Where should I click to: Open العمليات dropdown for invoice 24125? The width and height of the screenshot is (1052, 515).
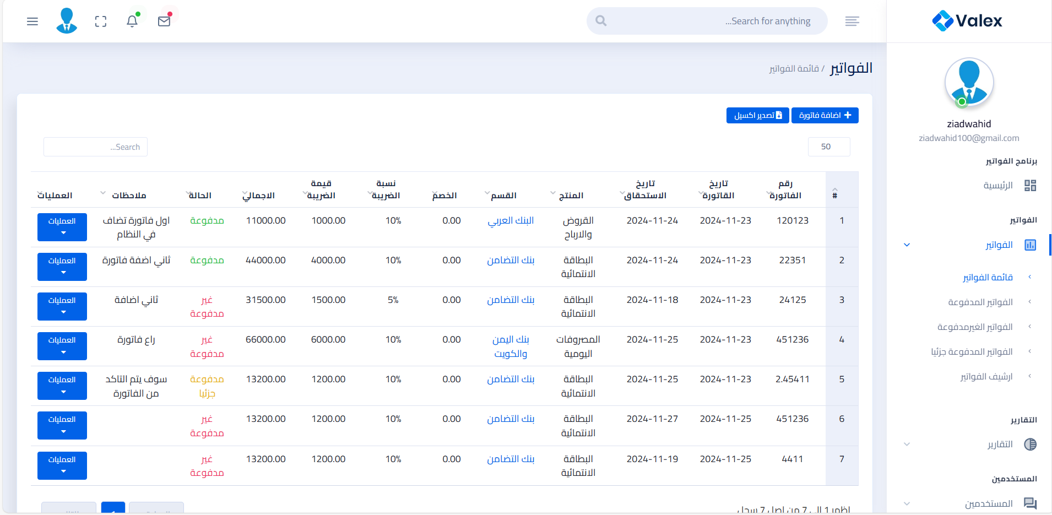(62, 306)
